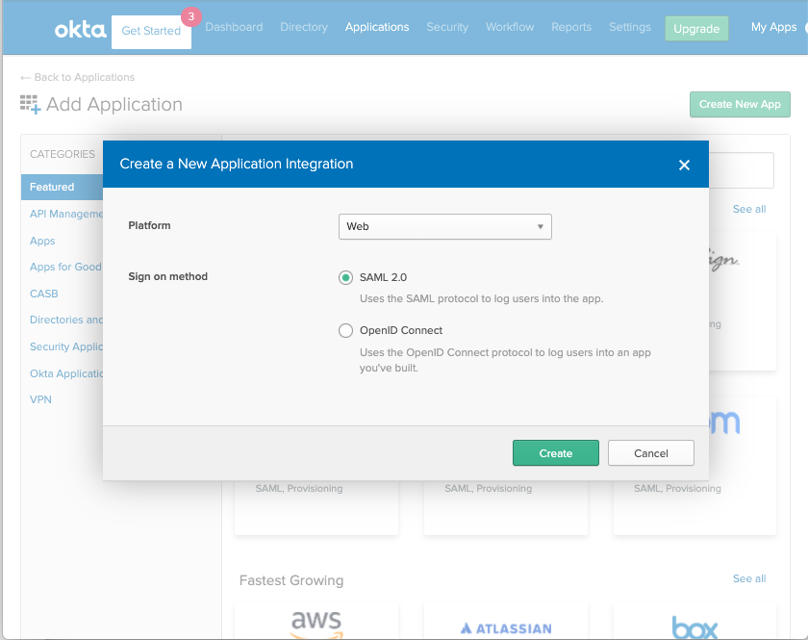Screen dimensions: 808x640
Task: Click the Add Application grid icon
Action: [30, 105]
